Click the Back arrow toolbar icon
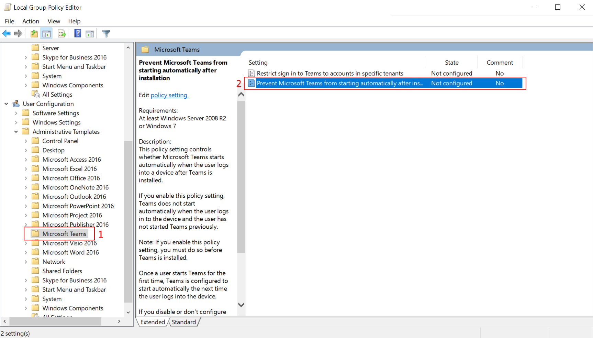Screen dimensions: 593x338 (x=7, y=33)
